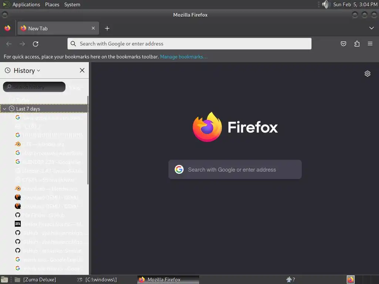Open 'Firefox Privacy Notice' history entry

tap(48, 224)
